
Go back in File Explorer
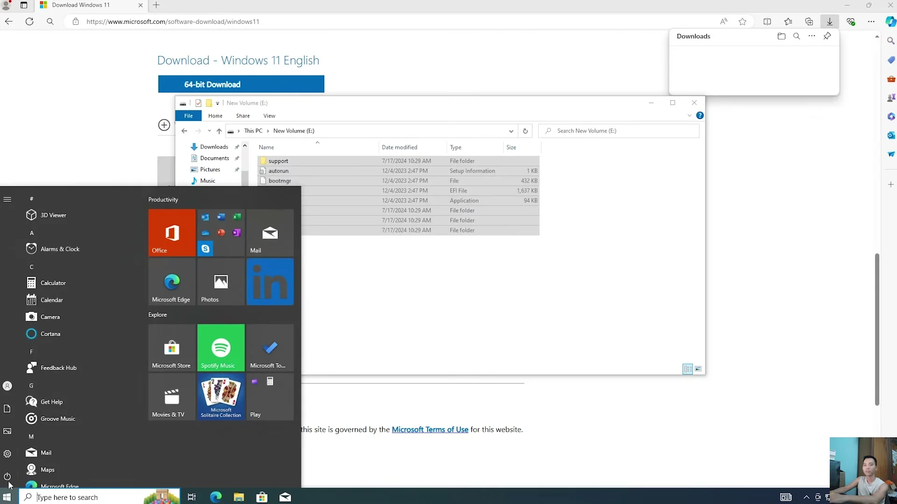click(185, 131)
